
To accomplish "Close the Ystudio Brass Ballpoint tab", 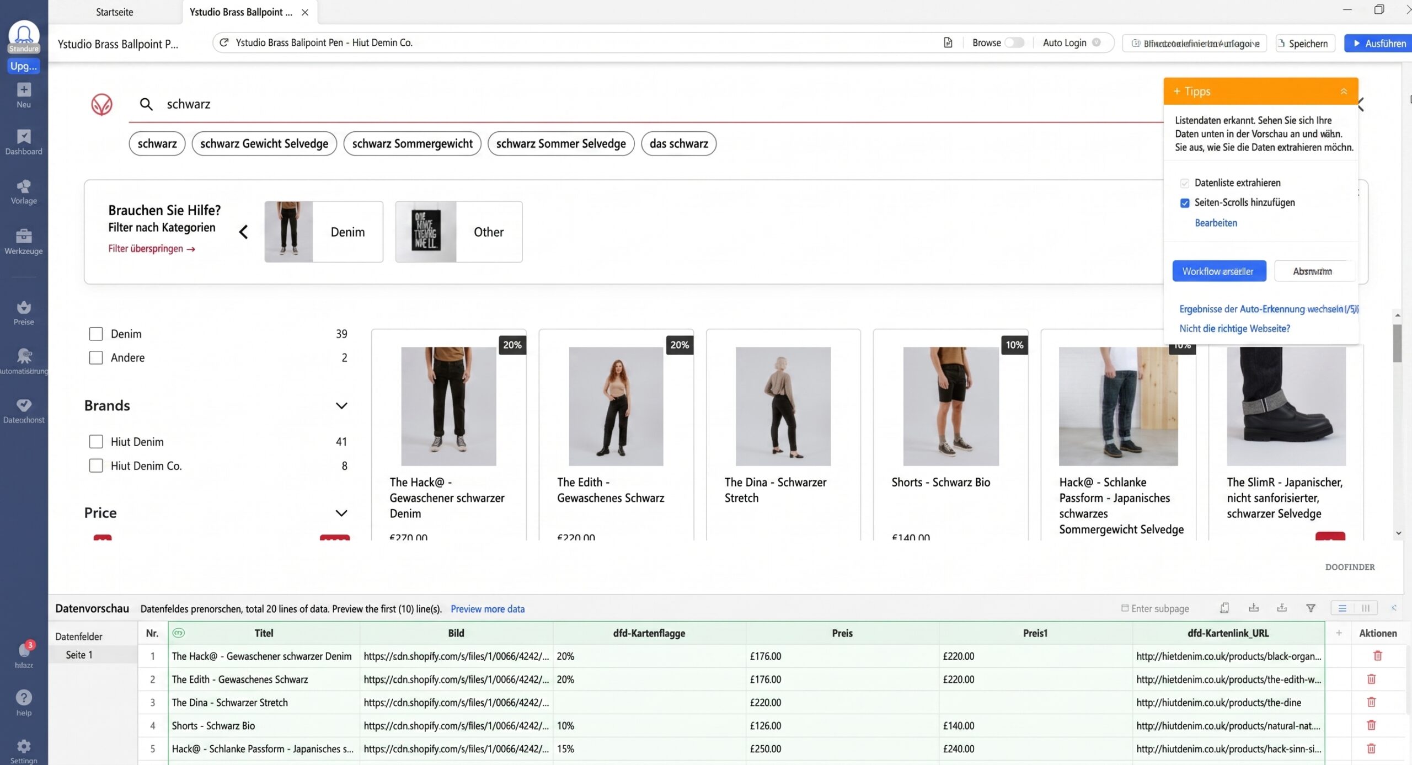I will (x=305, y=12).
